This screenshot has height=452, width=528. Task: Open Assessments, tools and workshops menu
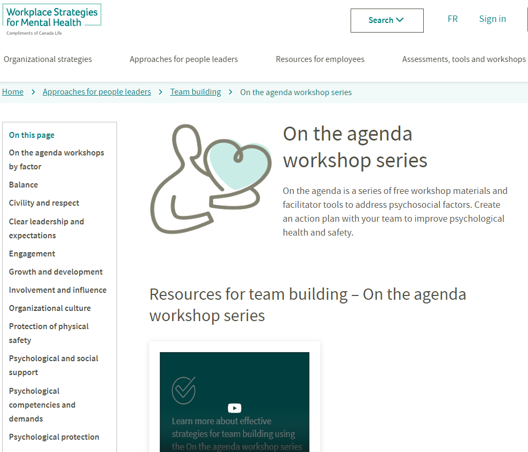464,59
